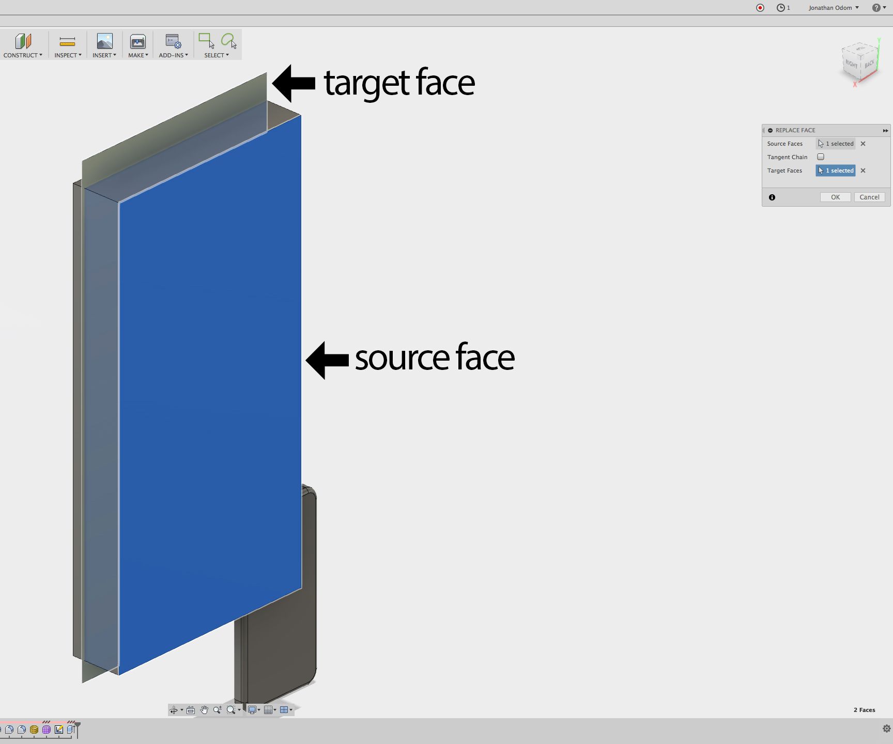The height and width of the screenshot is (744, 893).
Task: Enable the Tangent Chain checkbox
Action: tap(821, 157)
